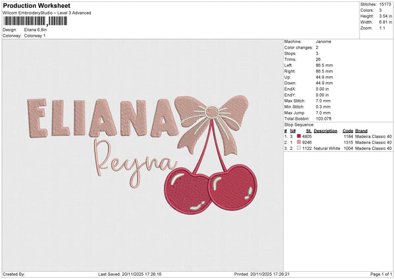Click the Machine value Janome
The image size is (395, 279).
coord(323,41)
